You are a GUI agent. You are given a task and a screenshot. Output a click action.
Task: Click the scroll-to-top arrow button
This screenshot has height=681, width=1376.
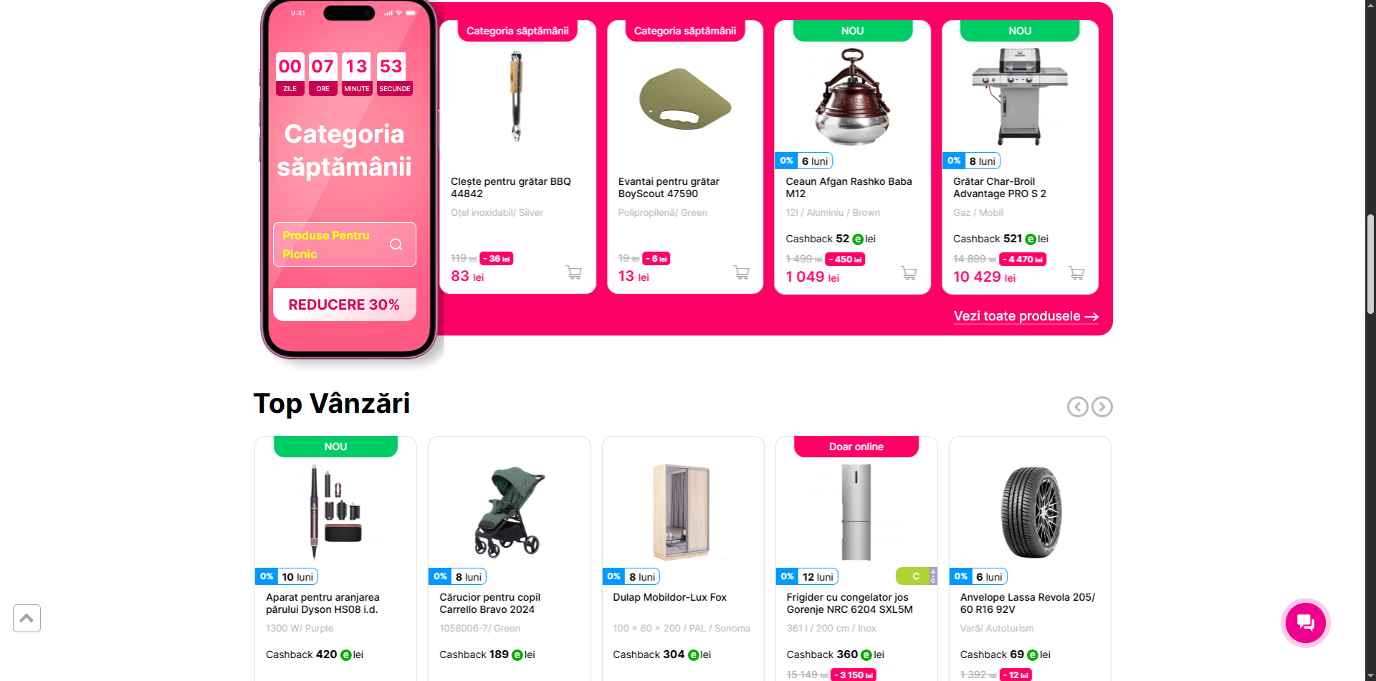(27, 618)
